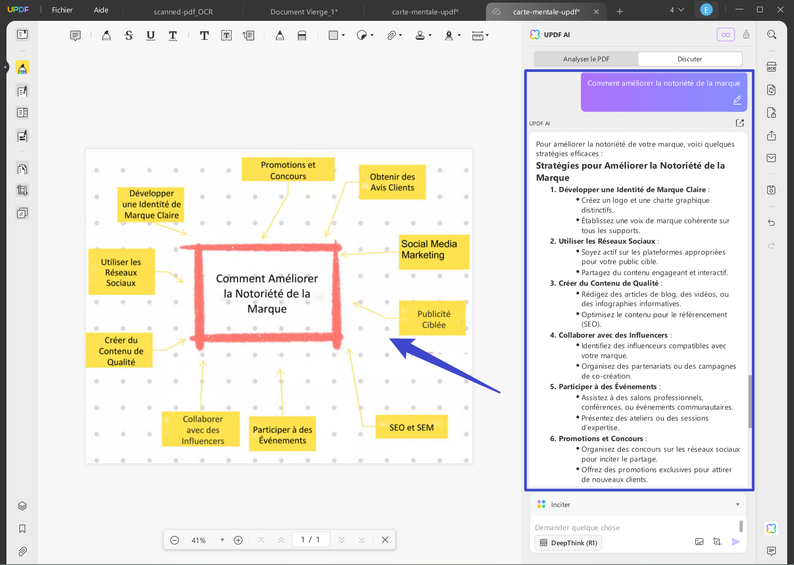Select the Eraser tool
The height and width of the screenshot is (565, 794).
pos(302,35)
